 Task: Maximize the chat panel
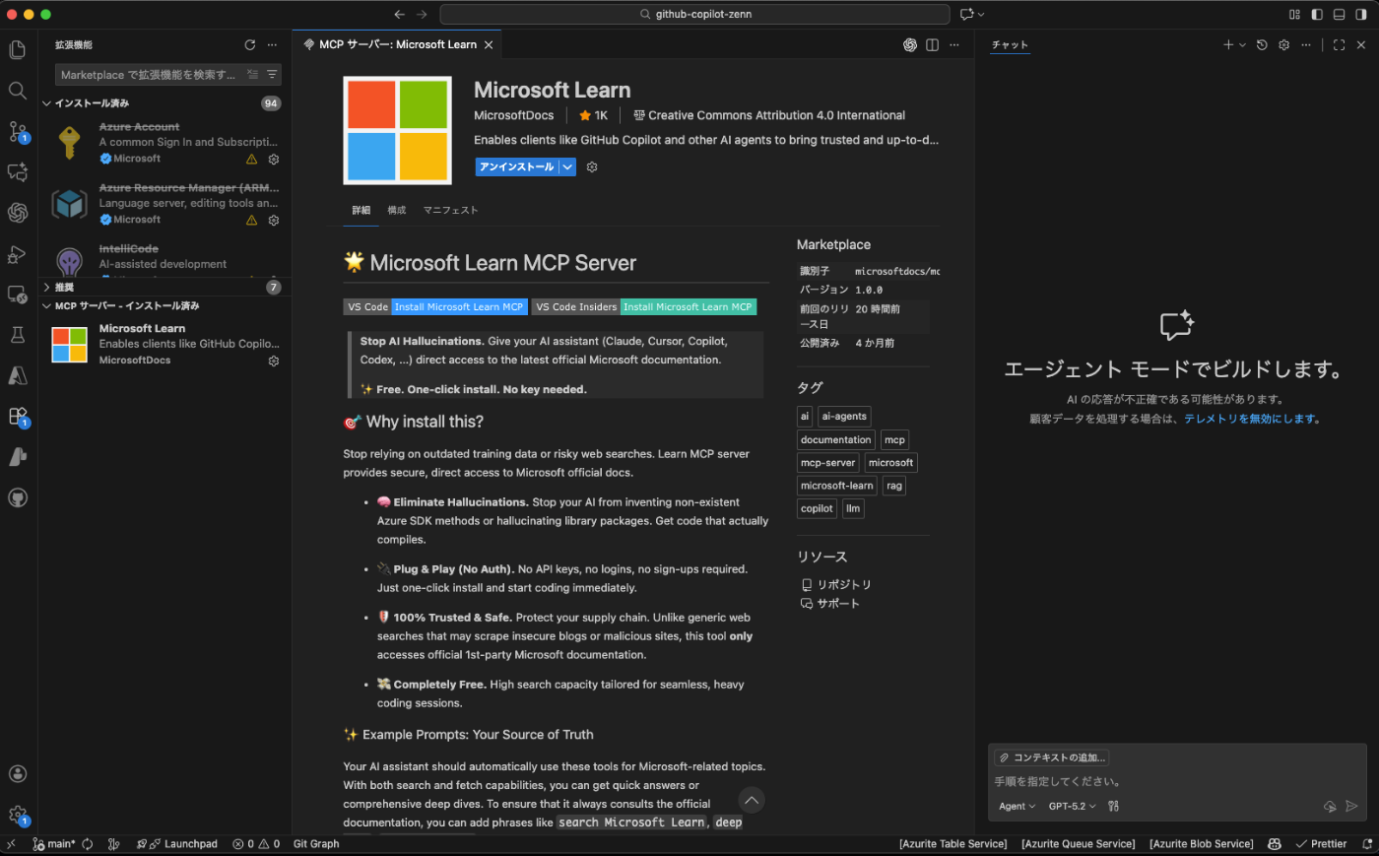point(1339,45)
